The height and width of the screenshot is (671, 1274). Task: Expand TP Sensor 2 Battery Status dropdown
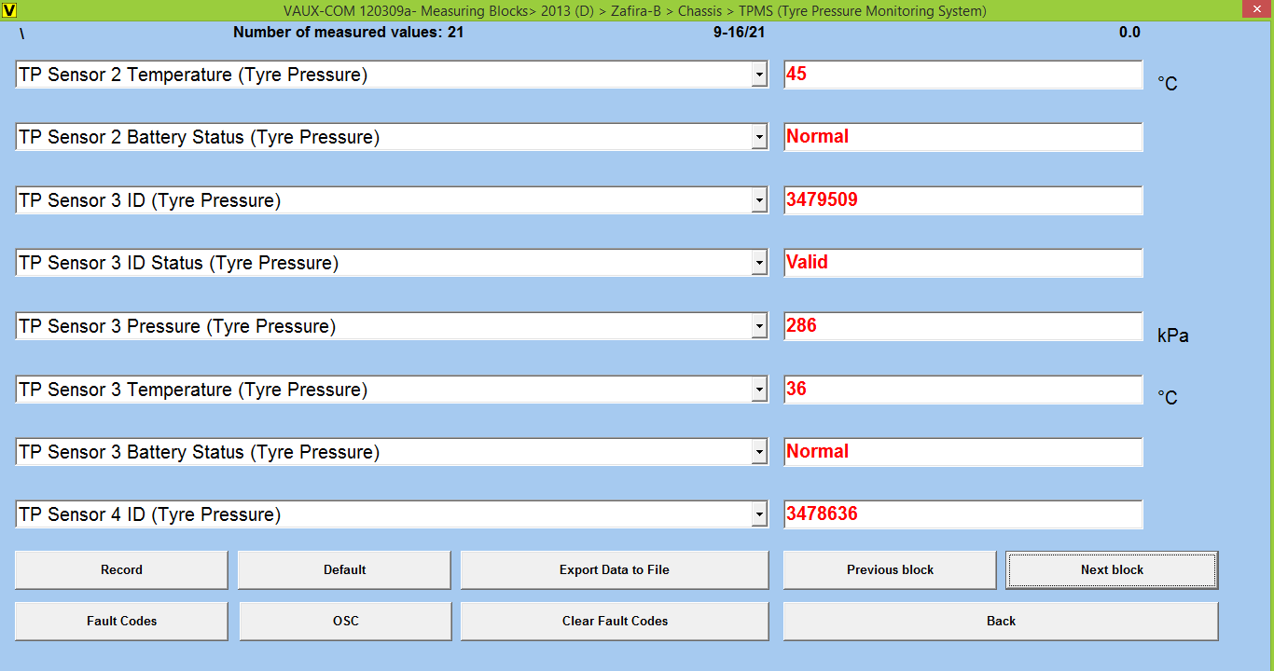[759, 138]
